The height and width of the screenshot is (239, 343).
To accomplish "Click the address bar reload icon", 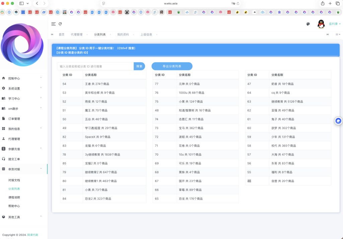I will [x=238, y=3].
